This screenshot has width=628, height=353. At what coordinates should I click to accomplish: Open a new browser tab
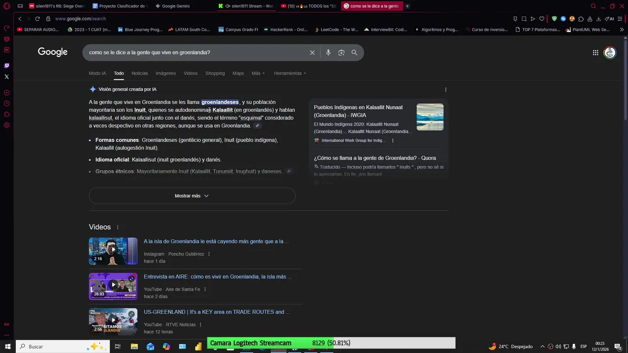tap(407, 6)
